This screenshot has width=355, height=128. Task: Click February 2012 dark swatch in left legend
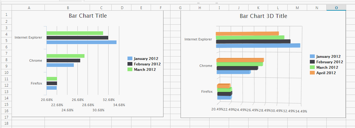[130, 64]
